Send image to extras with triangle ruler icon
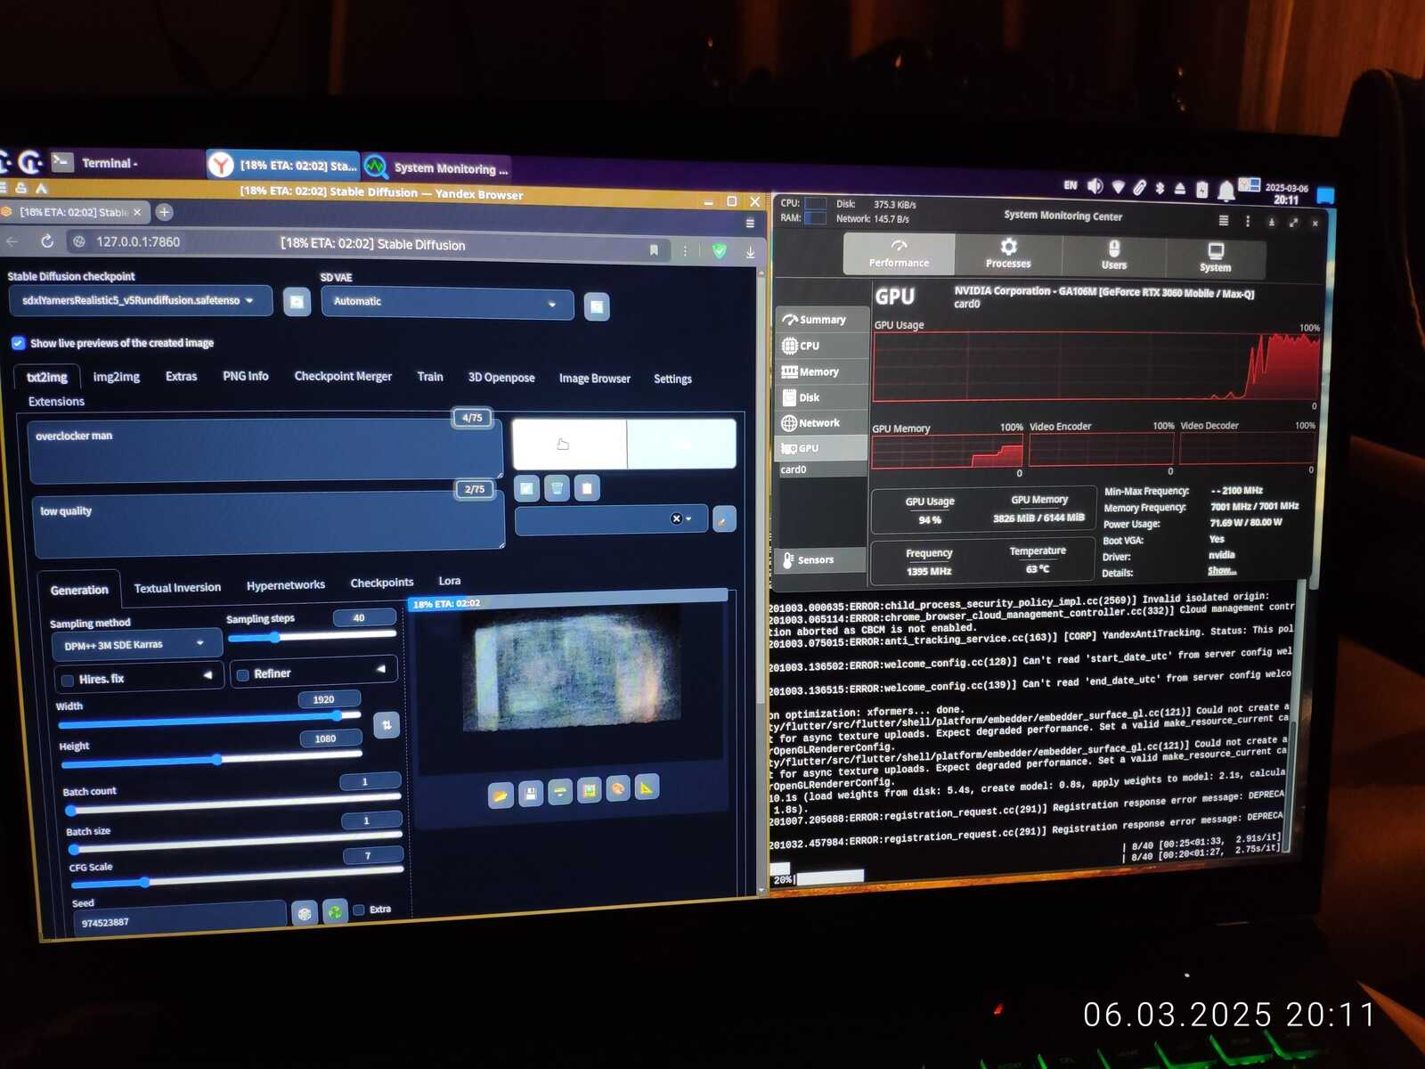 tap(647, 787)
